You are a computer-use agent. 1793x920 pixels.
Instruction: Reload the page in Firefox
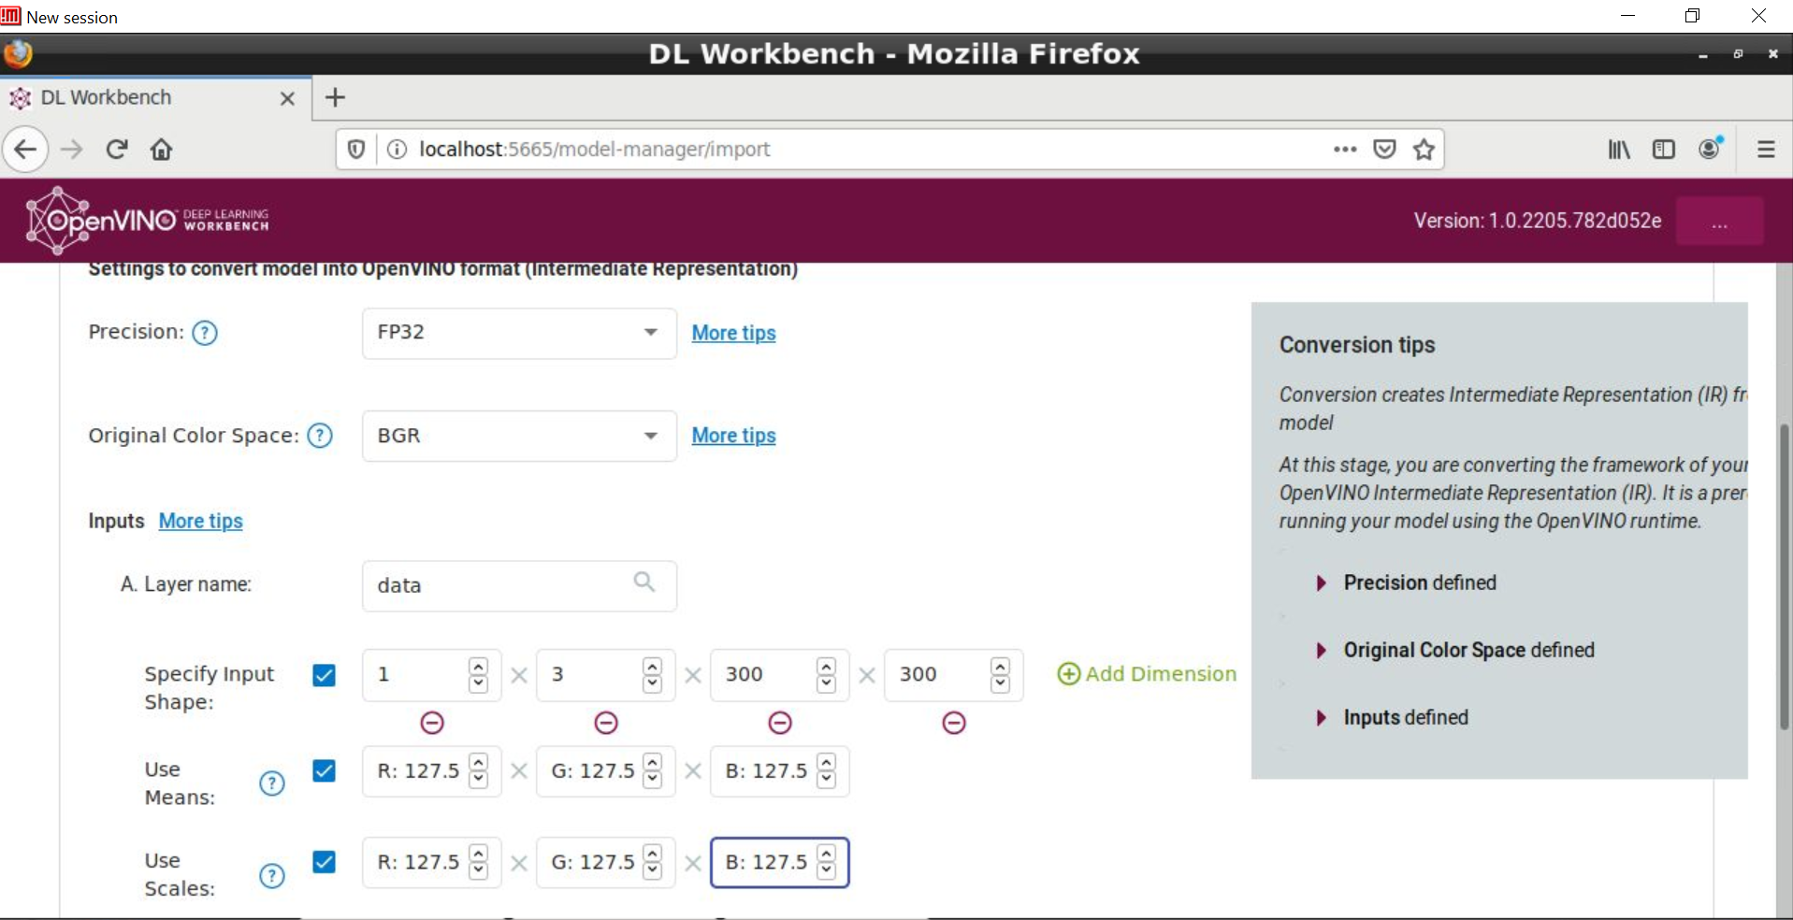pos(116,150)
